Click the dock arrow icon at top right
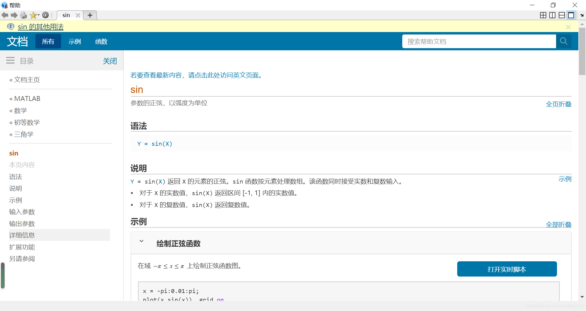586x311 pixels. pos(582,15)
